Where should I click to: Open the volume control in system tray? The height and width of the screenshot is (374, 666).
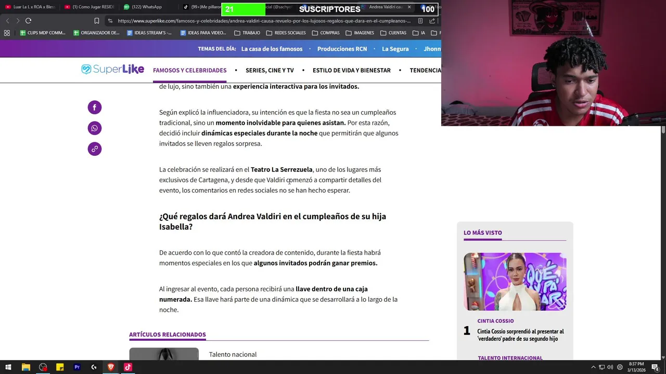pyautogui.click(x=610, y=367)
